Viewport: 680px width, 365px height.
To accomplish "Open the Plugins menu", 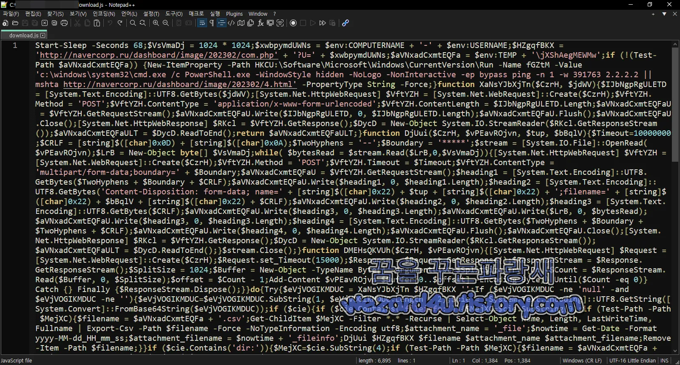I will tap(234, 14).
